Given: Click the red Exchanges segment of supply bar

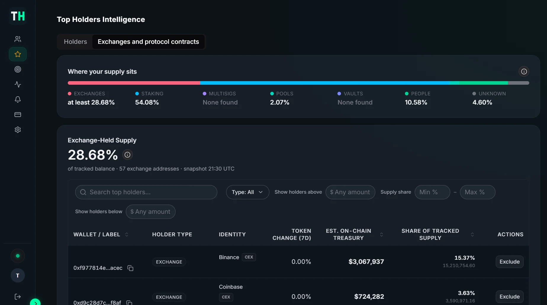Looking at the screenshot, I should pyautogui.click(x=134, y=83).
